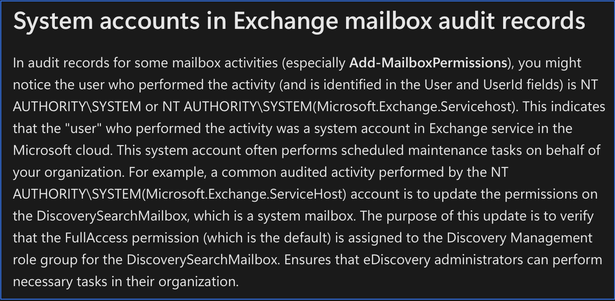Click the words 'role group'
Image resolution: width=615 pixels, height=301 pixels.
click(x=43, y=260)
